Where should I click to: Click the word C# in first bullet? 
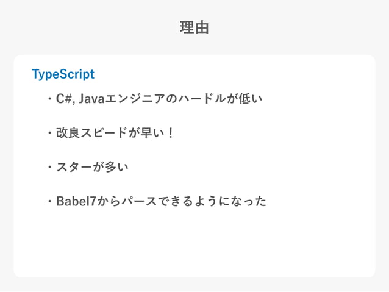click(63, 99)
